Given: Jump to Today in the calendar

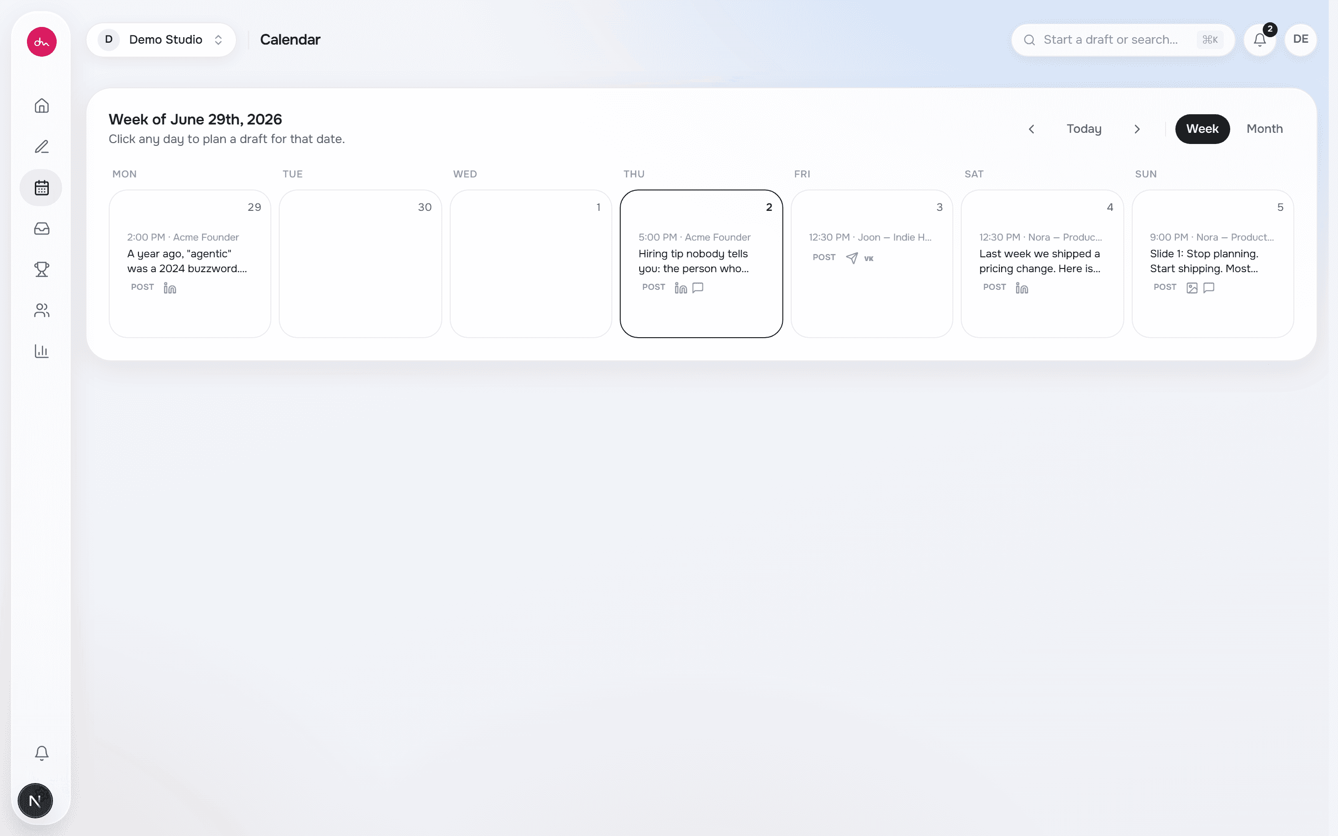Looking at the screenshot, I should pyautogui.click(x=1084, y=129).
